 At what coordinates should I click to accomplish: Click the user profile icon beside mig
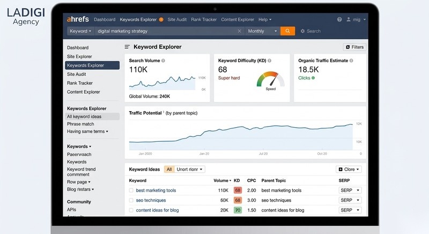click(x=348, y=19)
